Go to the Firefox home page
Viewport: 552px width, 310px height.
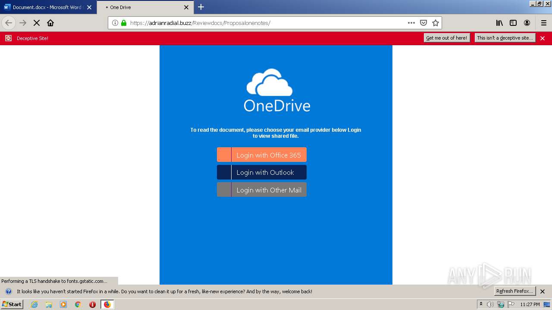point(50,23)
